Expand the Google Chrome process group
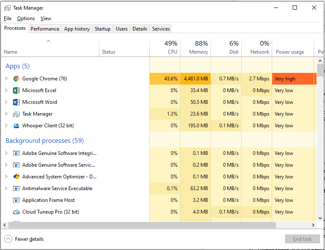The height and width of the screenshot is (250, 325). pyautogui.click(x=6, y=79)
